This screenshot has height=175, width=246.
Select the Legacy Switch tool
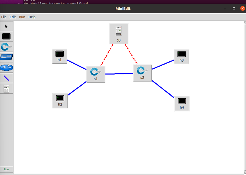point(7,57)
